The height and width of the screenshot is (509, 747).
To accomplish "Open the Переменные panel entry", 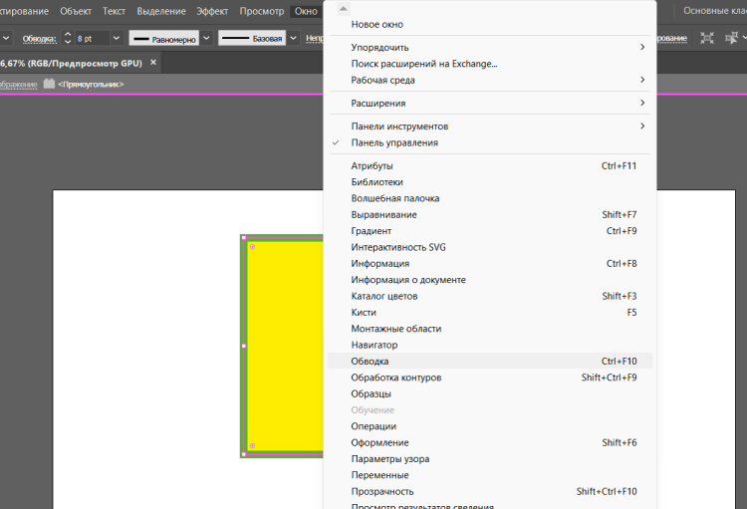I will point(490,475).
